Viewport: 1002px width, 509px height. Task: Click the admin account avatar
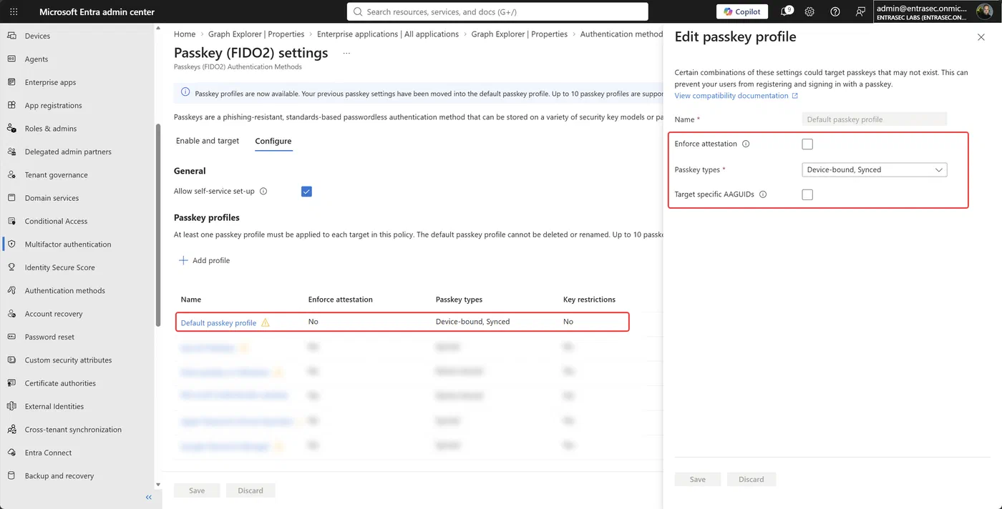[x=985, y=11]
